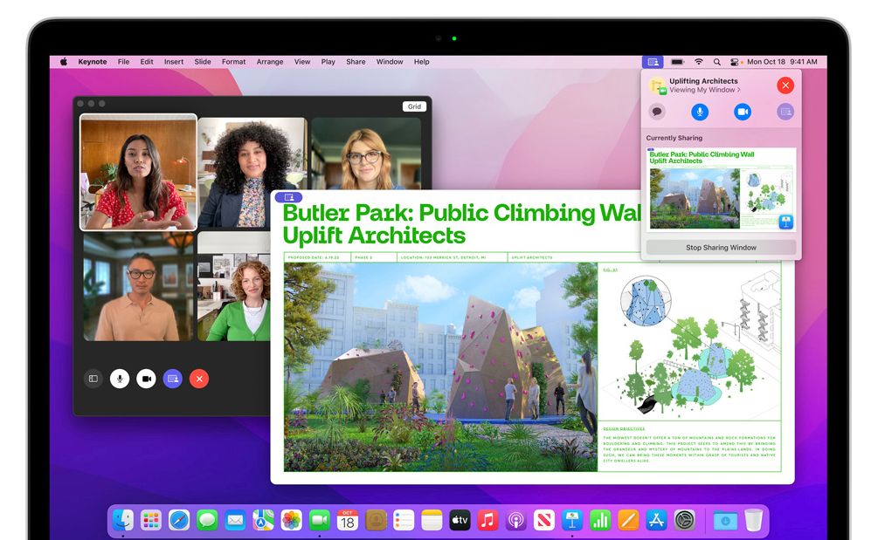Turn off the camera in FaceTime call controls

146,379
